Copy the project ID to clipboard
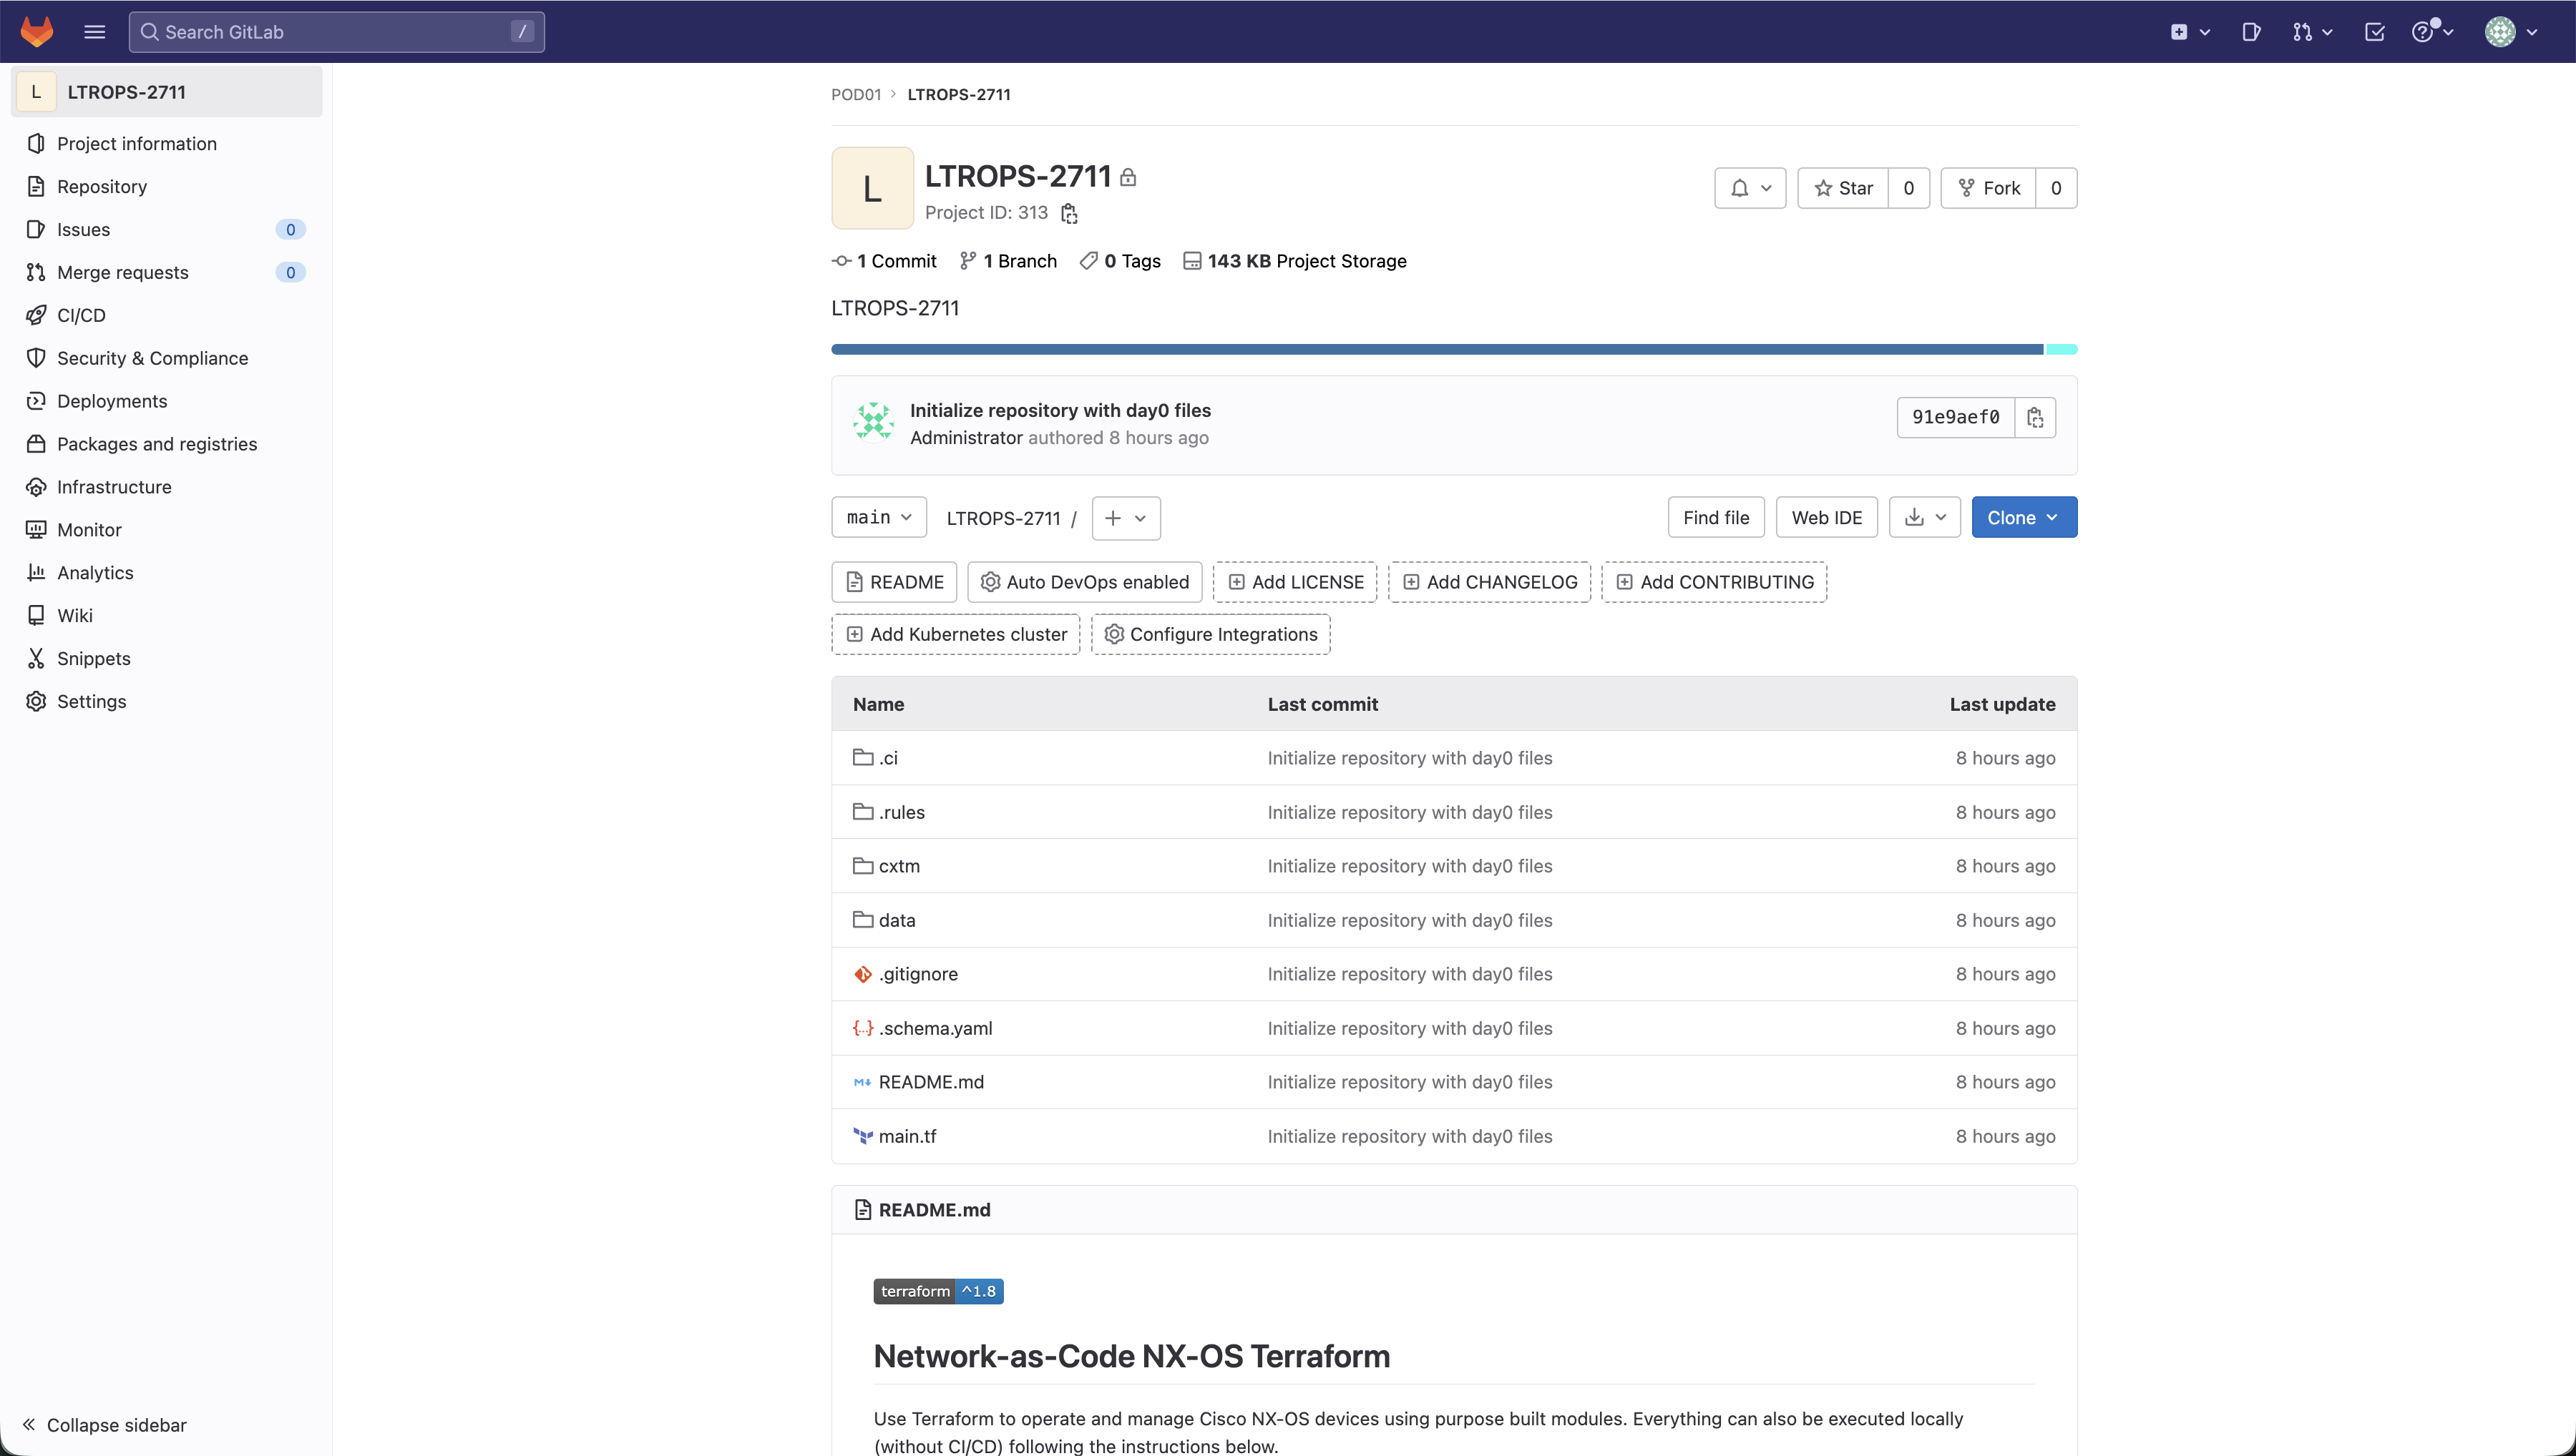Image resolution: width=2576 pixels, height=1456 pixels. (1070, 213)
